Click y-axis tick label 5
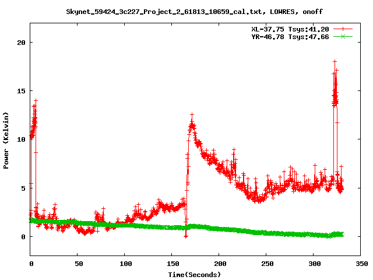Image resolution: width=373 pixels, height=280 pixels. click(23, 188)
